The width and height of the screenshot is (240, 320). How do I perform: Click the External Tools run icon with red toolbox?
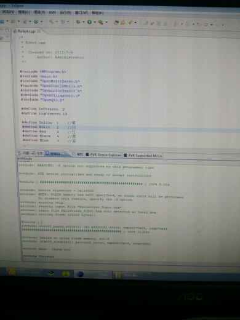101,22
